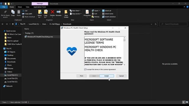189x106 pixels.
Task: Open Explorer help icon
Action: click(188, 7)
